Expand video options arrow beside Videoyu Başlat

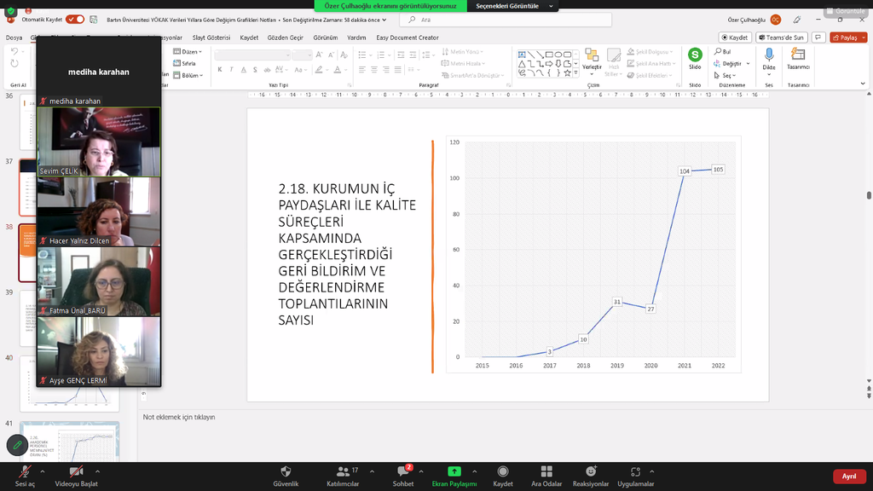click(x=97, y=471)
